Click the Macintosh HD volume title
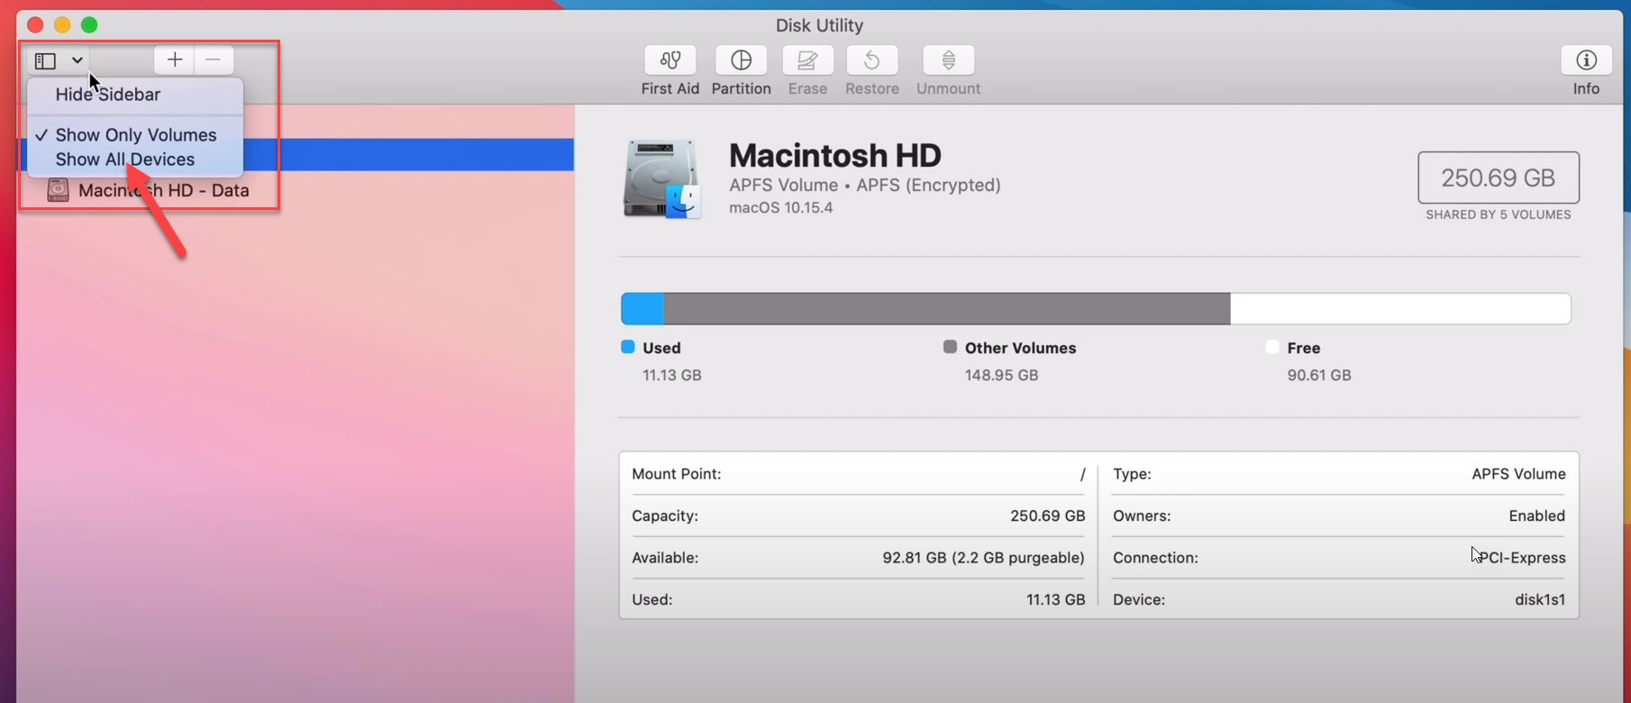The width and height of the screenshot is (1631, 703). tap(835, 156)
